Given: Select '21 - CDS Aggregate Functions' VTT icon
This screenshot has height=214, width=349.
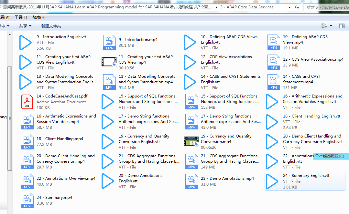Looking at the screenshot, I should point(108,161).
